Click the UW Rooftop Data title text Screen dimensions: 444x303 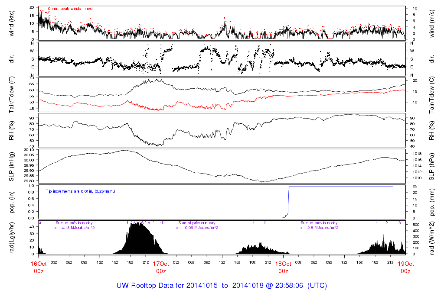point(222,286)
